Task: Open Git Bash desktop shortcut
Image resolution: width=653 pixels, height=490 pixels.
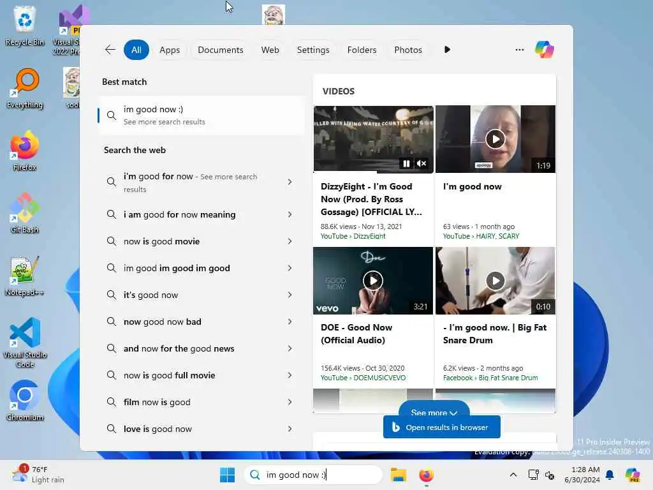Action: [25, 213]
